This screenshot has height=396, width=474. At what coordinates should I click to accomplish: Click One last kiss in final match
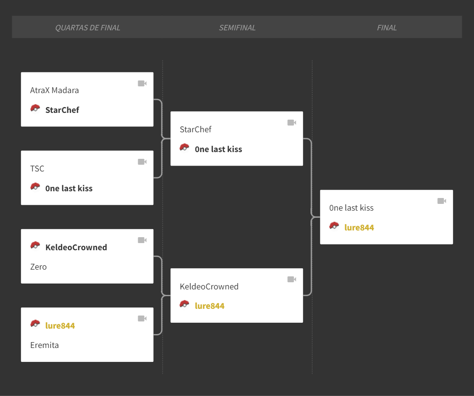(351, 208)
